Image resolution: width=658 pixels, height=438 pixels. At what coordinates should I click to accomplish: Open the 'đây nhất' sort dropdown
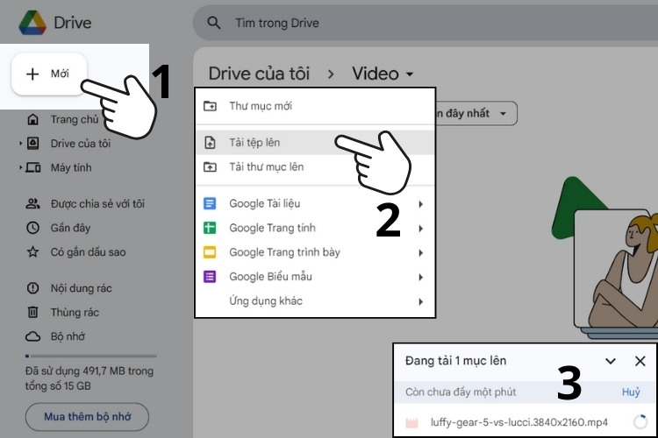[476, 113]
